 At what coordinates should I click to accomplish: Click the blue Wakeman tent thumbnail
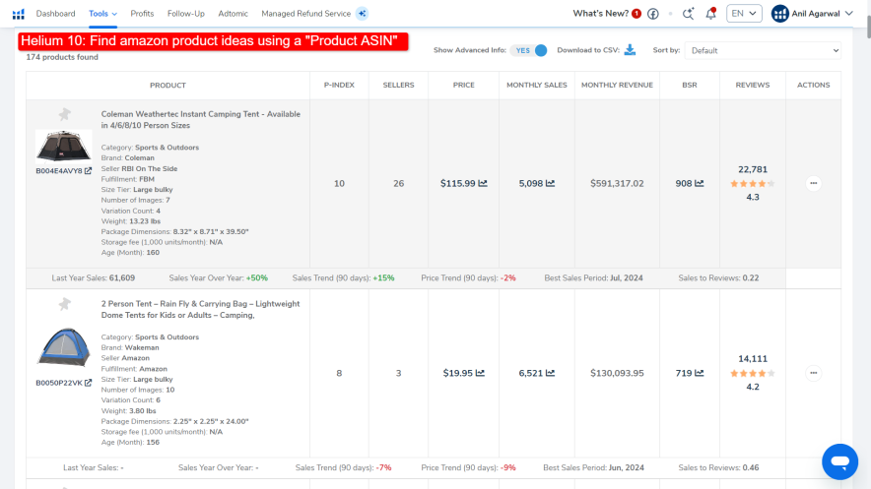63,347
